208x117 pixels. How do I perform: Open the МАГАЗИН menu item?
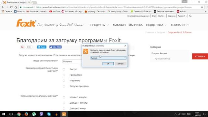coord(119,25)
